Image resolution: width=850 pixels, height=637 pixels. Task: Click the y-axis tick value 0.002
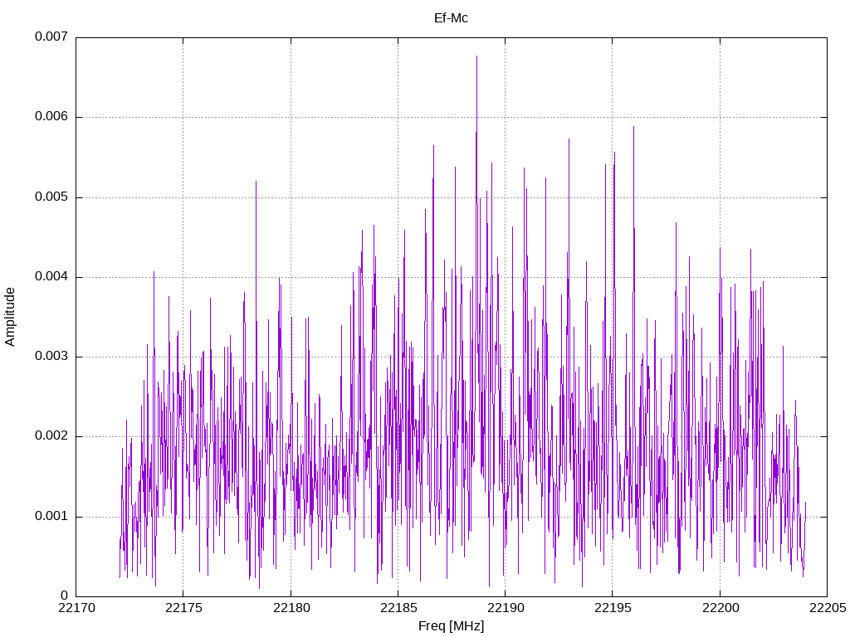(x=51, y=436)
